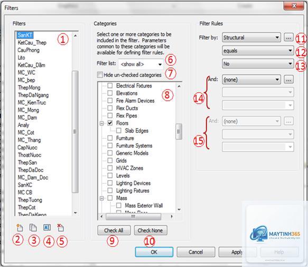
Task: Uncheck the Floors category
Action: point(110,123)
